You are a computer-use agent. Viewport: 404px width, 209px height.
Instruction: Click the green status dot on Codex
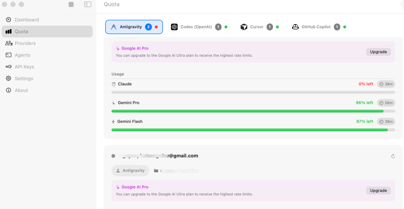(x=226, y=27)
